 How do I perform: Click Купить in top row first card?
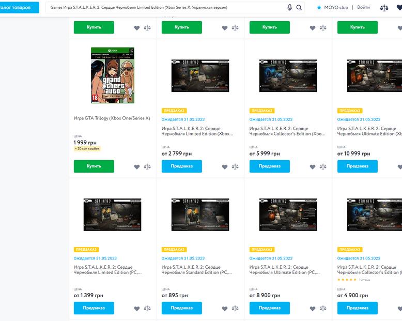point(94,27)
